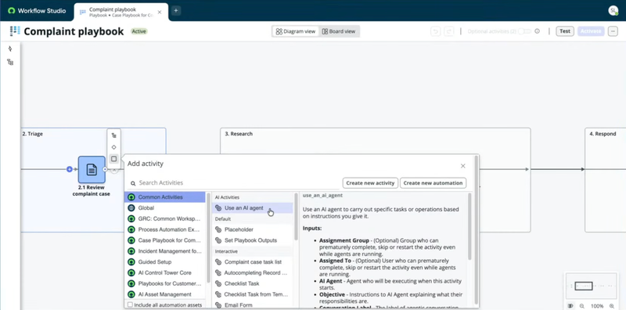Click the blue plus before Review complaint case

click(x=70, y=169)
